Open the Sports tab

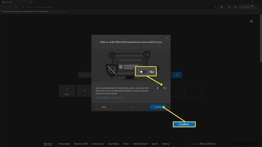(155, 144)
